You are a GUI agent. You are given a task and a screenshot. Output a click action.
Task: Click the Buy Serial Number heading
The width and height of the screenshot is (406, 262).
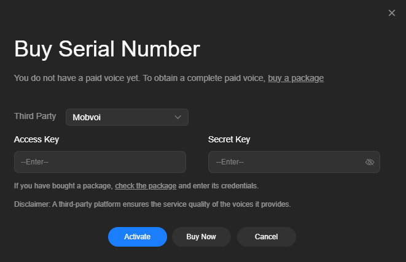(x=107, y=49)
